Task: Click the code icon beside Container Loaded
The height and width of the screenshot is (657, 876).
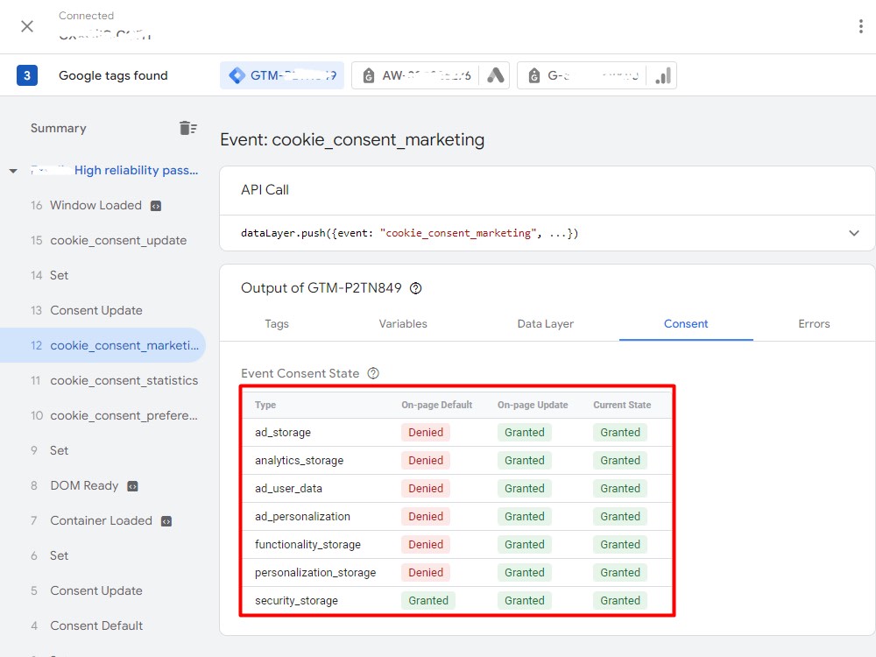Action: point(166,521)
